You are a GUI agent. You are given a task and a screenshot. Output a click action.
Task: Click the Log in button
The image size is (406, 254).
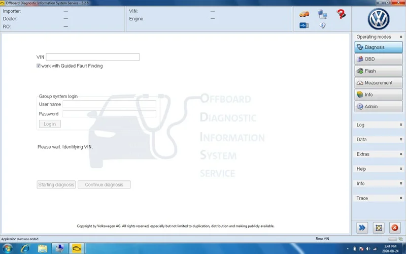coord(50,124)
